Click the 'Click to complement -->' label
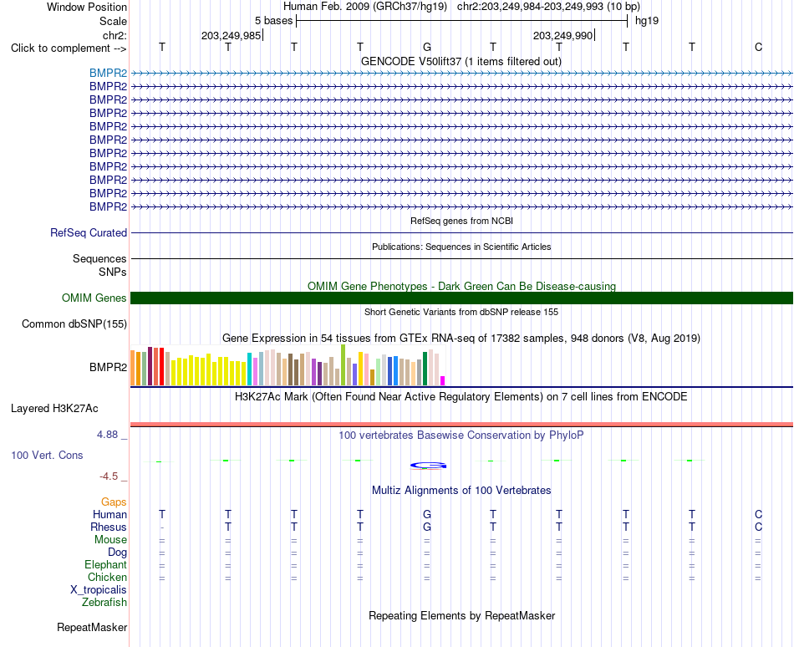This screenshot has height=647, width=794. point(69,48)
